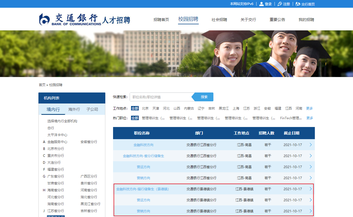Select 全部 in 工作地点 filter

(x=135, y=108)
